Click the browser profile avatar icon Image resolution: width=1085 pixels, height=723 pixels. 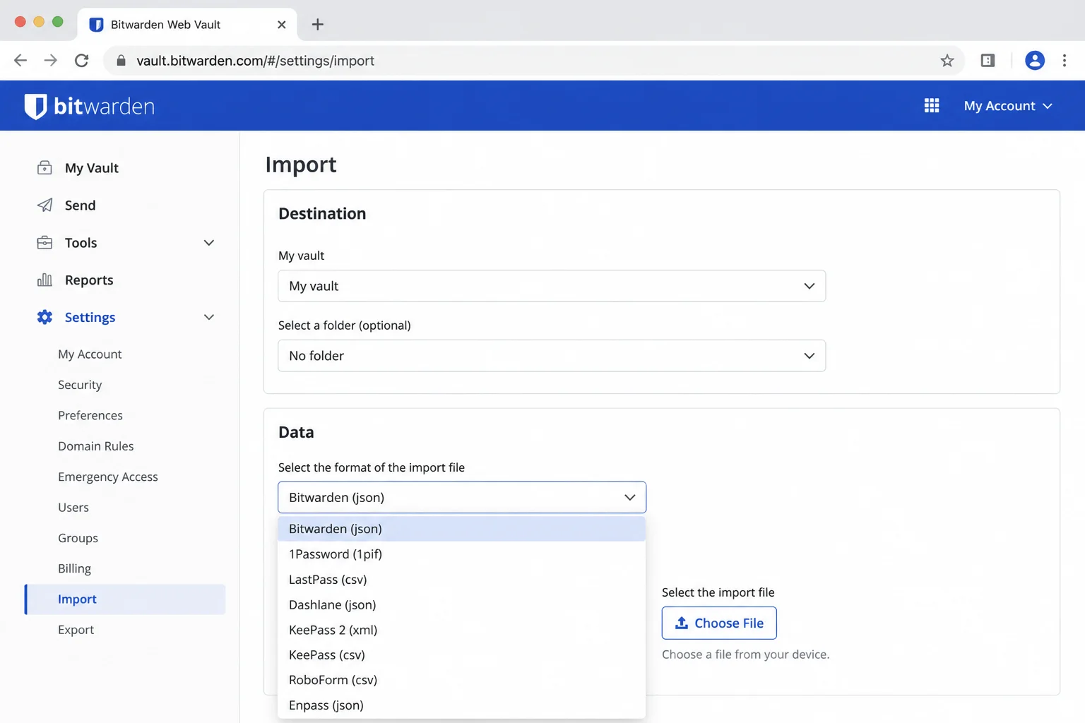point(1035,61)
